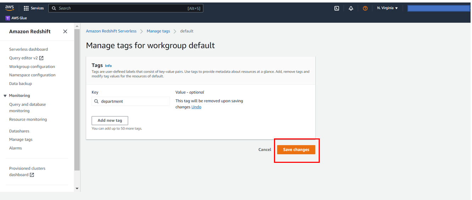
Task: Open Query editor v2
Action: click(x=23, y=58)
